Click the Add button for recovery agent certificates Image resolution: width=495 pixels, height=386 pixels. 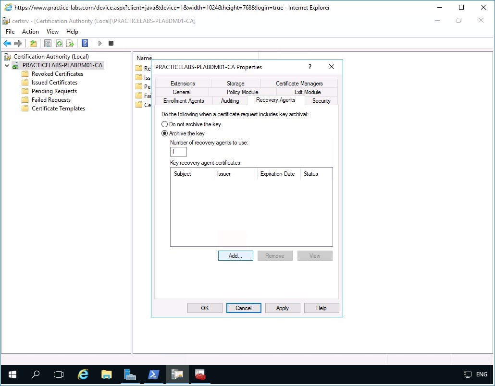(x=235, y=255)
